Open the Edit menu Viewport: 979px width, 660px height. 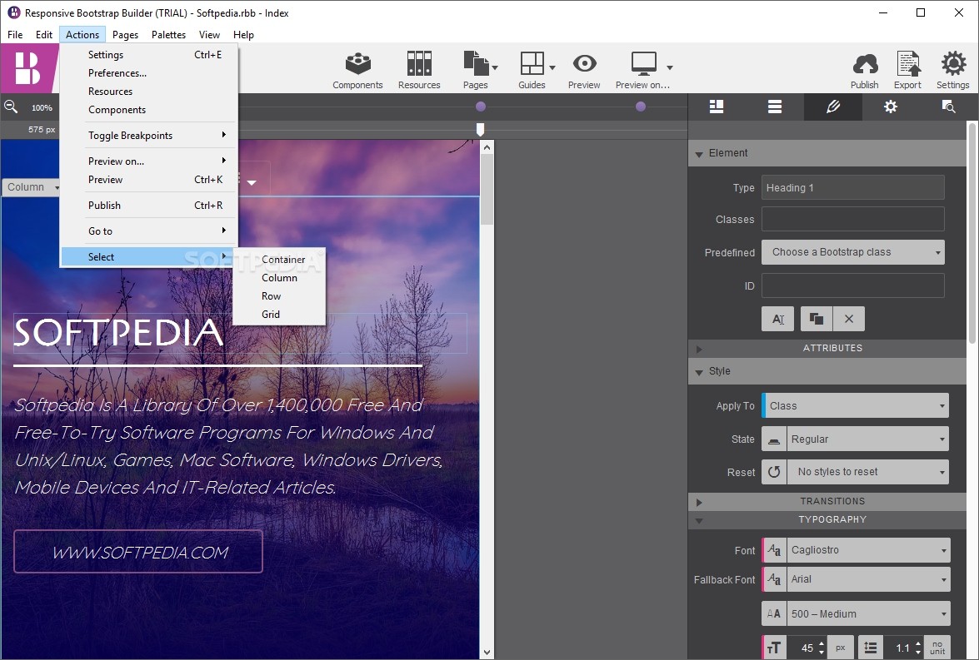43,35
